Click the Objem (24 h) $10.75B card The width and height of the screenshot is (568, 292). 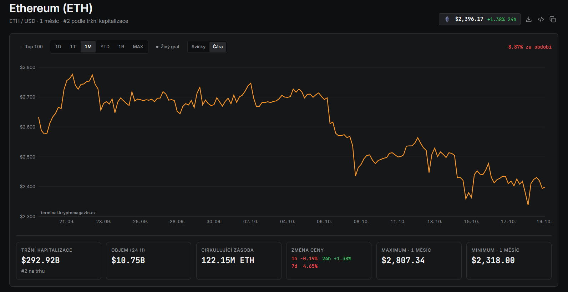pyautogui.click(x=149, y=261)
